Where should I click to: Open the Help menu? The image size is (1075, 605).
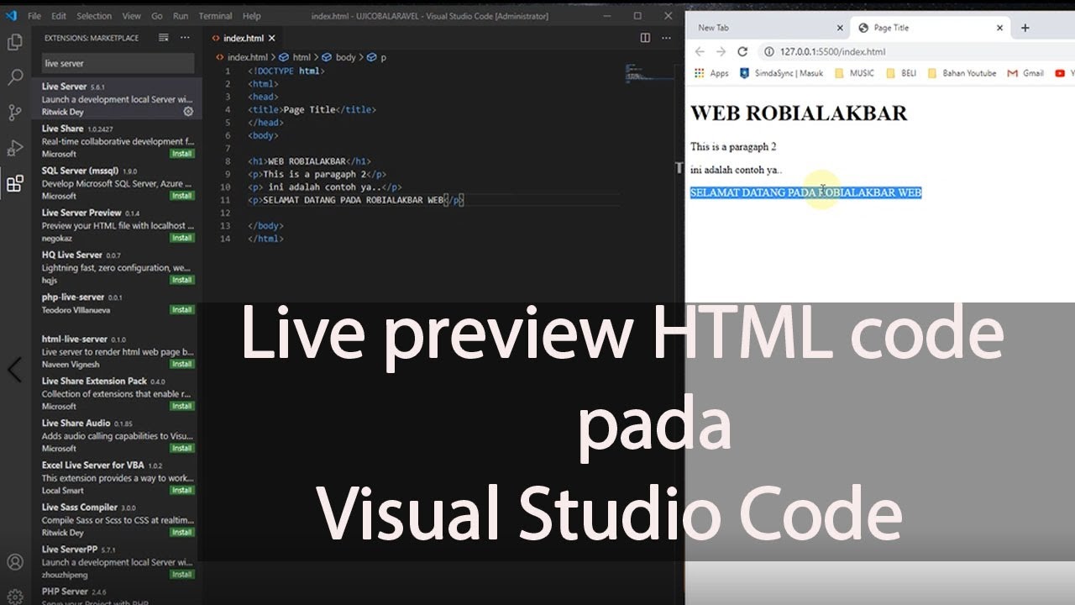tap(251, 16)
